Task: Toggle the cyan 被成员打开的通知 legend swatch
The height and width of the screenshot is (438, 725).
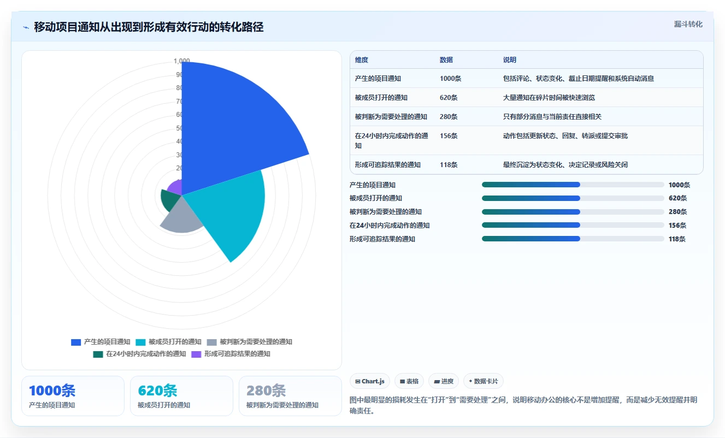Action: point(140,342)
